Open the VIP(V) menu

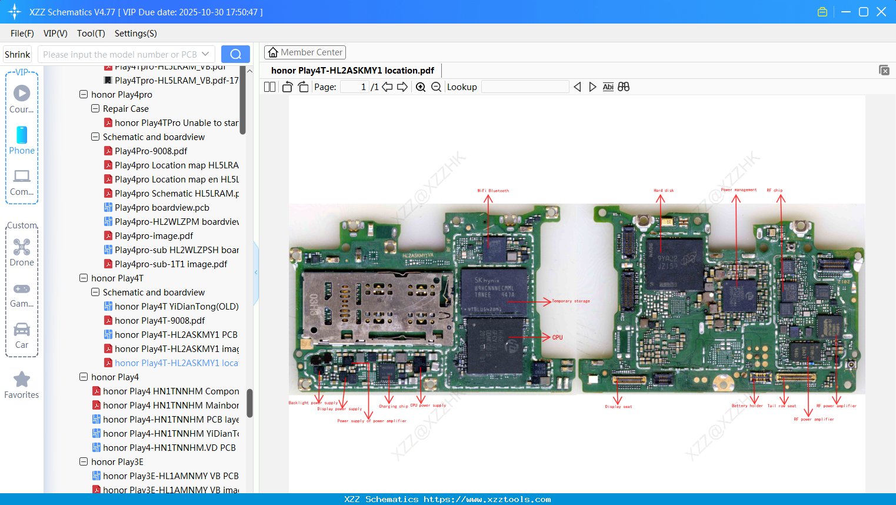[x=55, y=34]
